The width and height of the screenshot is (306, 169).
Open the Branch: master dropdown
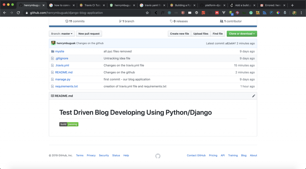[x=62, y=34]
